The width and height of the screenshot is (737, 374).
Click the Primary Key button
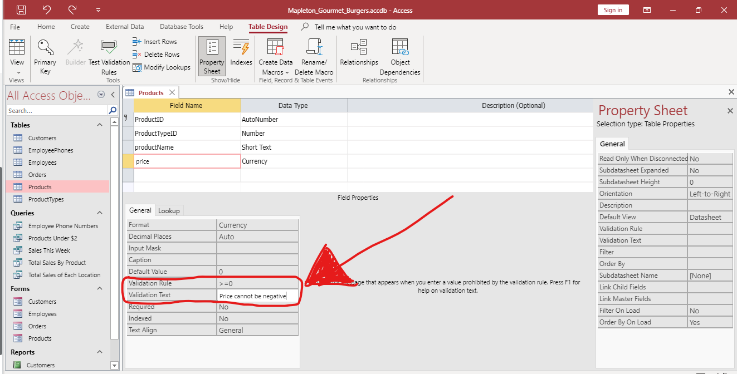[45, 57]
